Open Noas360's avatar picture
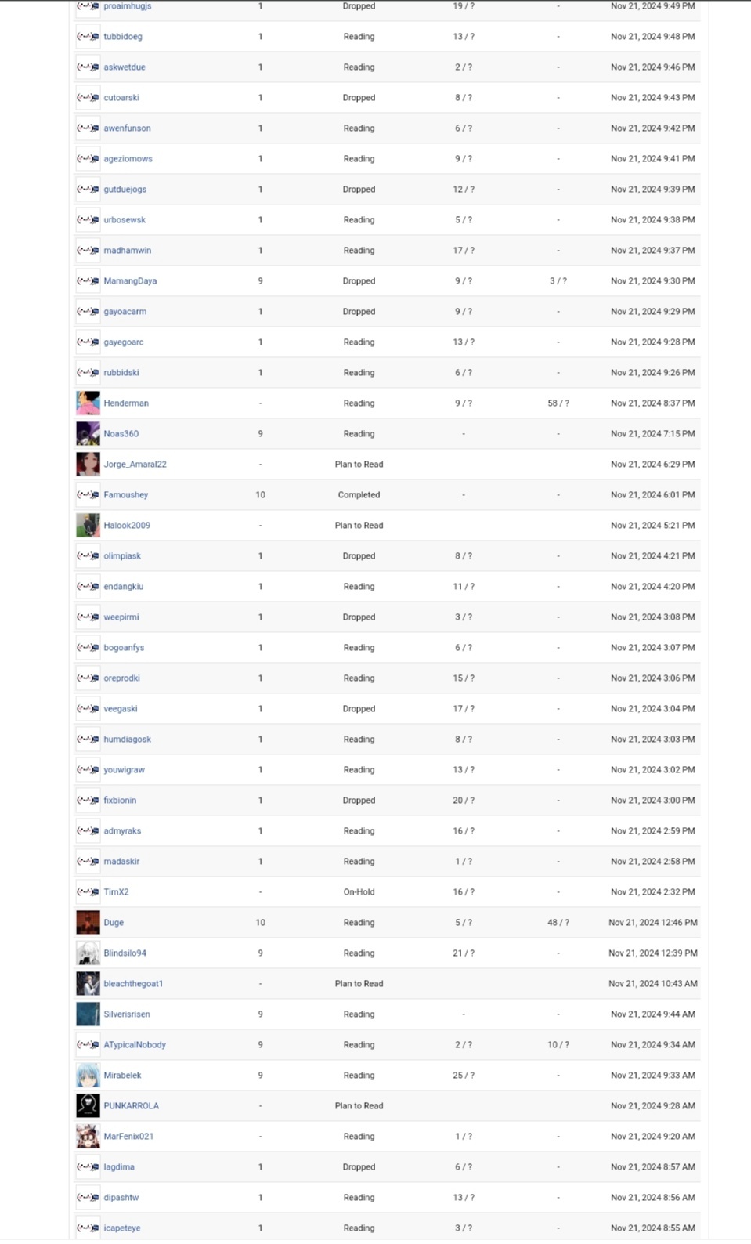751x1244 pixels. click(88, 434)
